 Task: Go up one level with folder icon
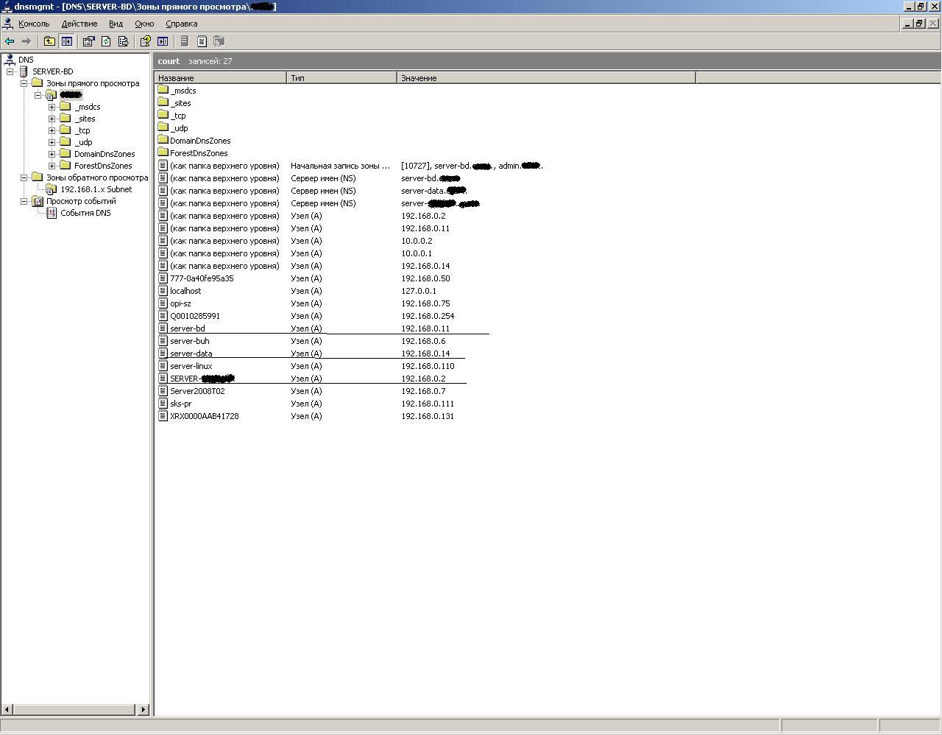coord(49,41)
